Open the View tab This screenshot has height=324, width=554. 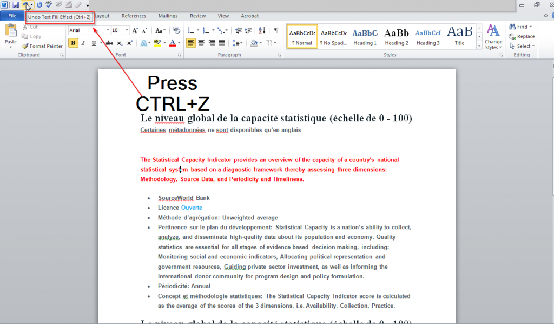pyautogui.click(x=223, y=16)
